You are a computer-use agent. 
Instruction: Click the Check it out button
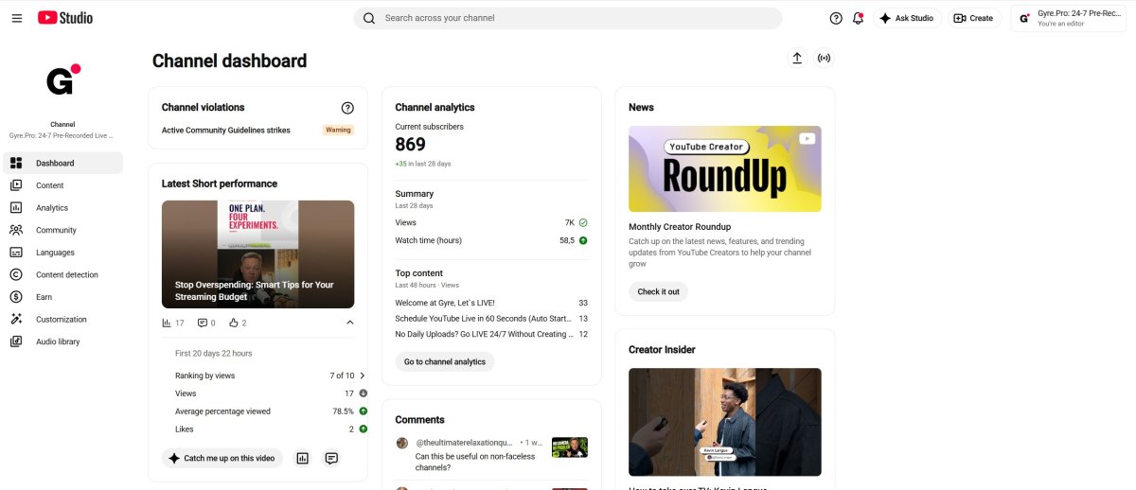[x=658, y=291]
